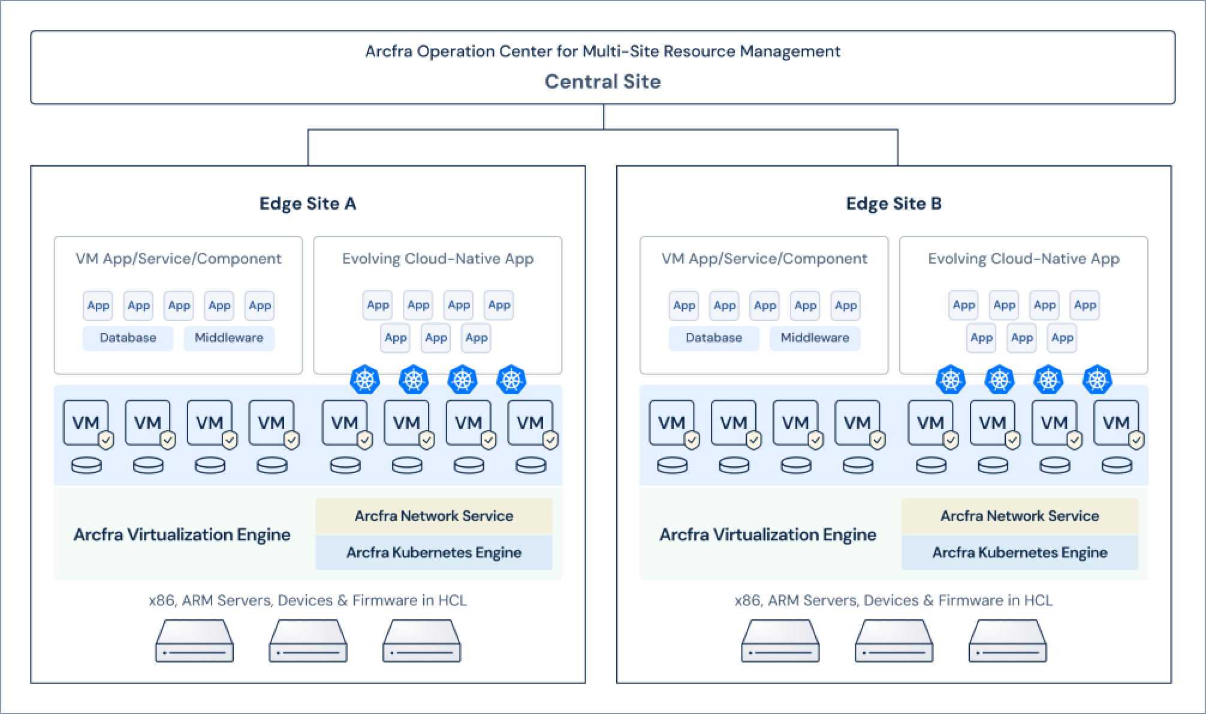
Task: Select the Middleware chip in Edge Site B
Action: (x=815, y=338)
